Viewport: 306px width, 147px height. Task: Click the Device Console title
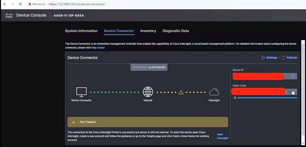click(32, 15)
